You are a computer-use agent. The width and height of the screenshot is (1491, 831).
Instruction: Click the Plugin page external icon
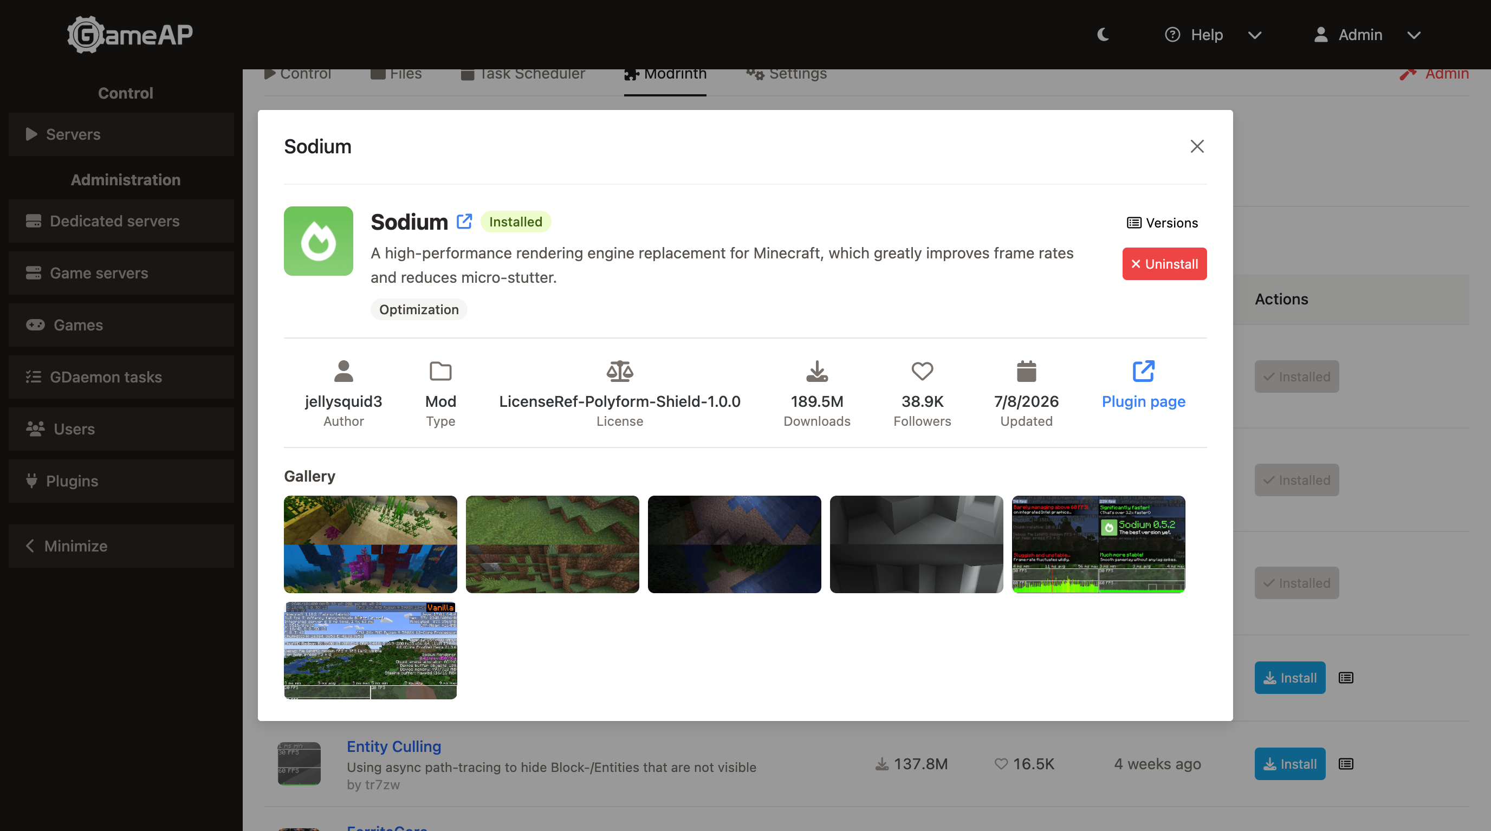[x=1144, y=372]
